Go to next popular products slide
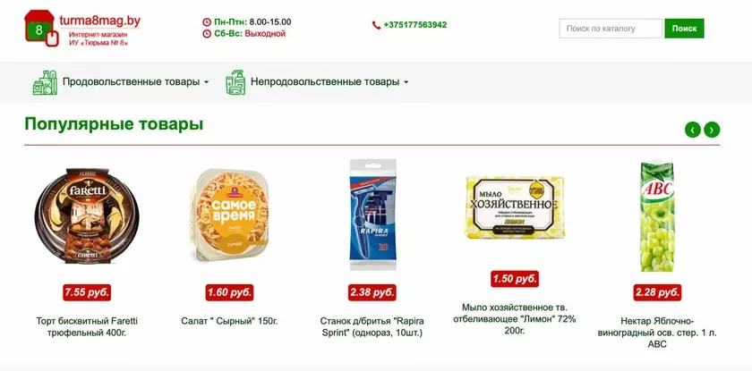This screenshot has width=752, height=371. (712, 130)
